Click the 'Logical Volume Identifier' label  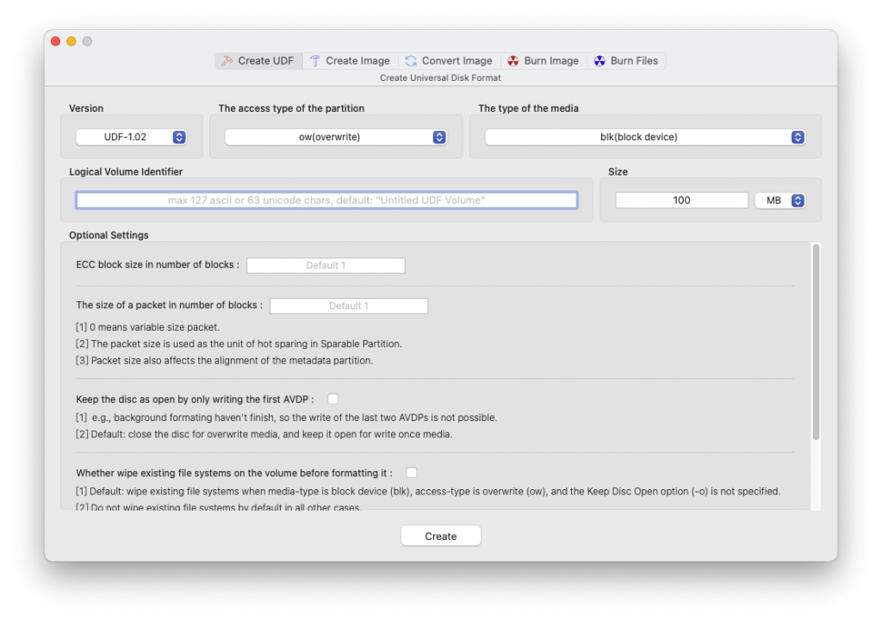click(126, 171)
